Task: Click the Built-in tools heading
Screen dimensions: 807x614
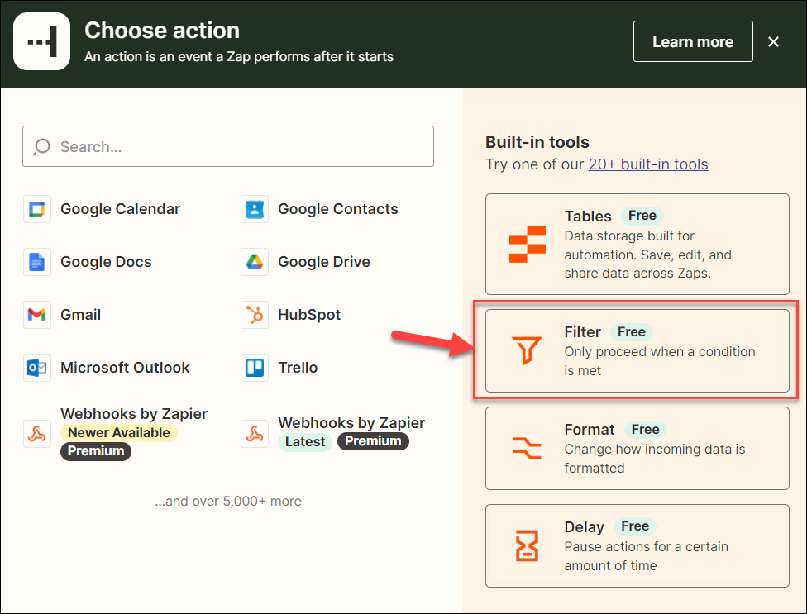Action: click(537, 142)
